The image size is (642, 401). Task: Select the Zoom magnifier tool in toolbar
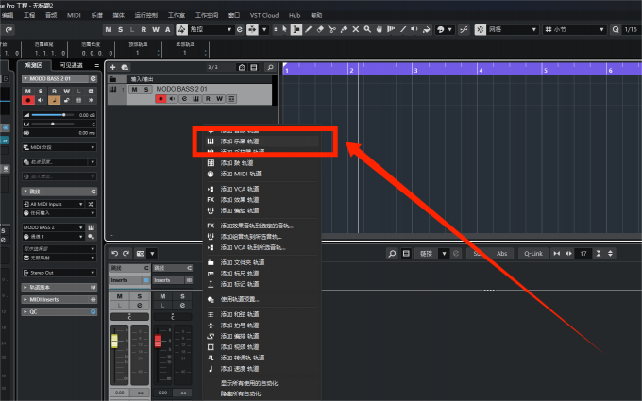[367, 29]
